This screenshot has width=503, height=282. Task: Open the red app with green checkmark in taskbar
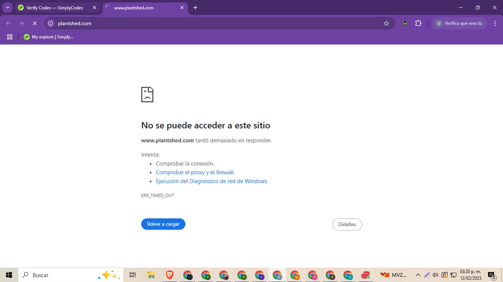click(366, 275)
